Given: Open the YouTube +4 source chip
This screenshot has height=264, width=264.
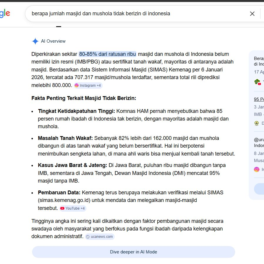Looking at the screenshot, I should point(73,208).
